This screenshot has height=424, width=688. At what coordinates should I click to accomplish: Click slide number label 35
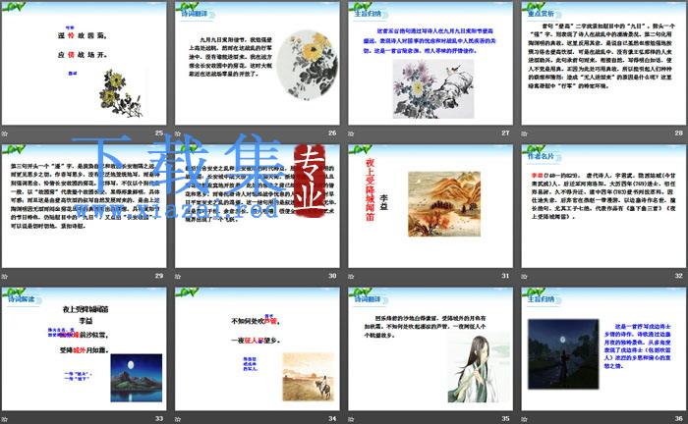pos(505,418)
